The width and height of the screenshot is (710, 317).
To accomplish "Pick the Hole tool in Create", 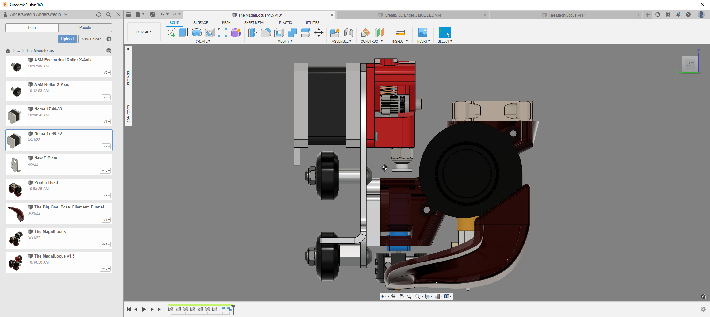I will (210, 32).
